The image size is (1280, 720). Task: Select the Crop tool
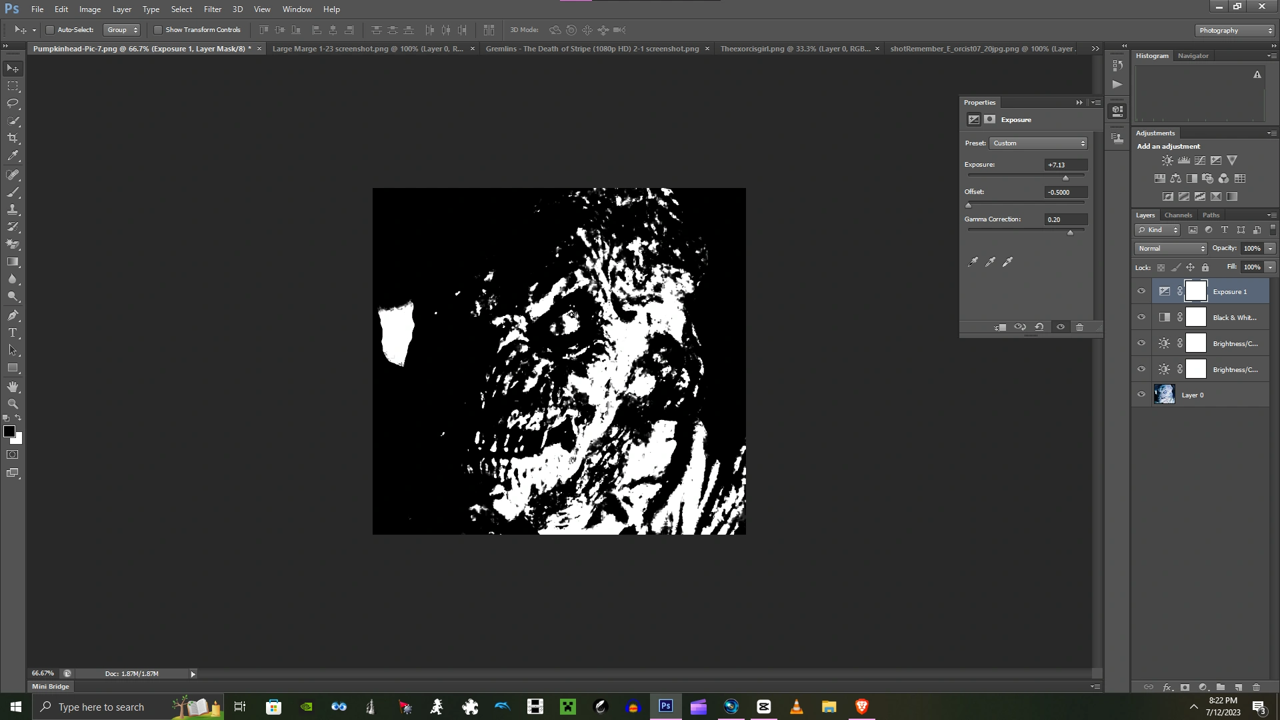[13, 138]
